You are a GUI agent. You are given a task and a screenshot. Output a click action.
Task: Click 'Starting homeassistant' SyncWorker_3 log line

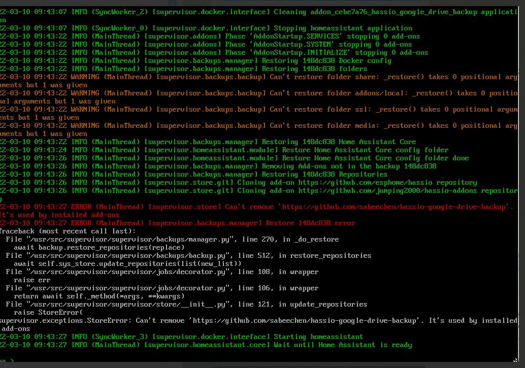(181, 337)
